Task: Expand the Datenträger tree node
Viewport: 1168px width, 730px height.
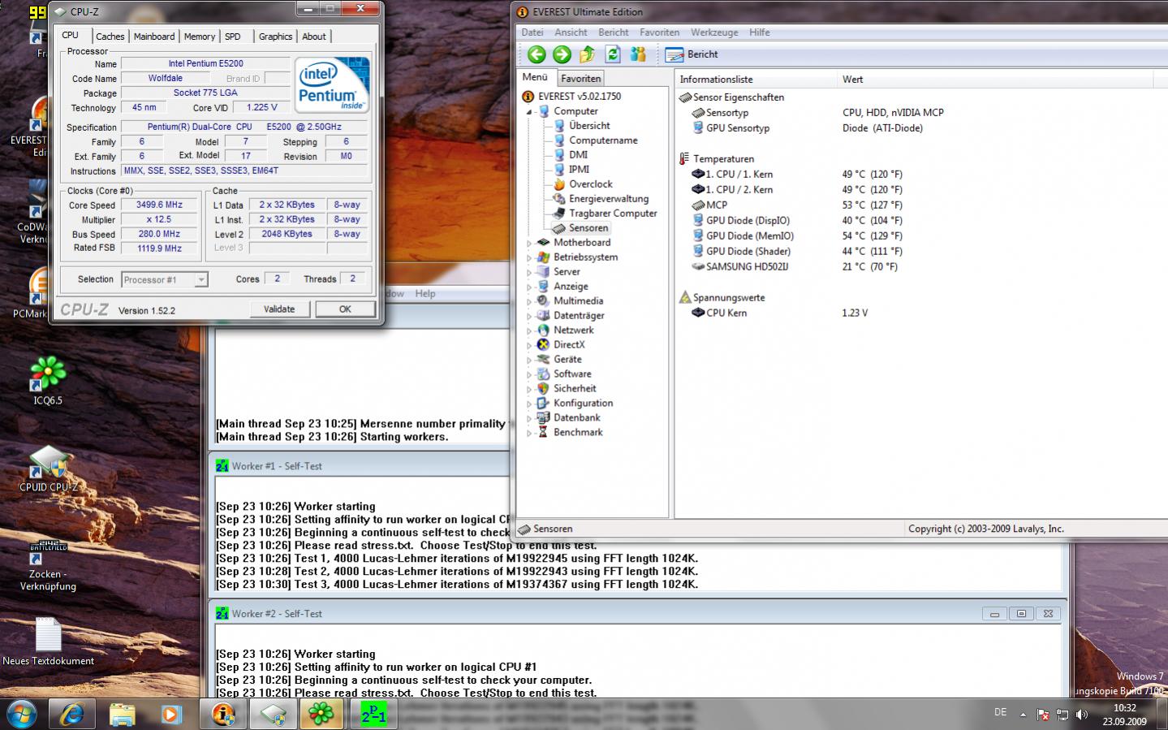Action: point(529,316)
